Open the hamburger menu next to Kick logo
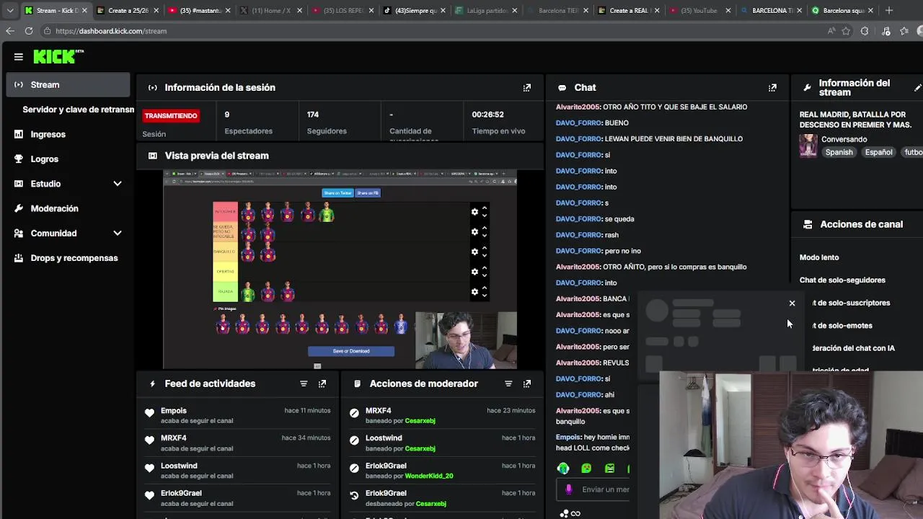Screen dimensions: 923x519 pos(18,56)
